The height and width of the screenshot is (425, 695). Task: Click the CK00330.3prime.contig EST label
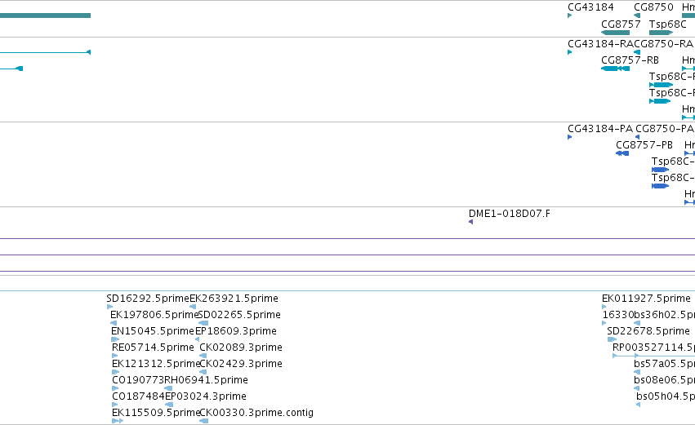pyautogui.click(x=256, y=413)
